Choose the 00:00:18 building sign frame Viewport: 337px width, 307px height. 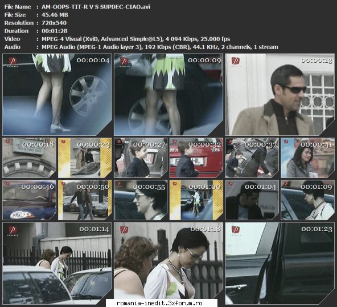point(29,158)
